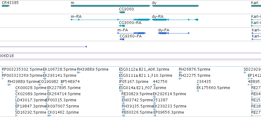Click the SD16292.5prime EST label
Viewport: 261px width, 117px height.
[x=31, y=112]
